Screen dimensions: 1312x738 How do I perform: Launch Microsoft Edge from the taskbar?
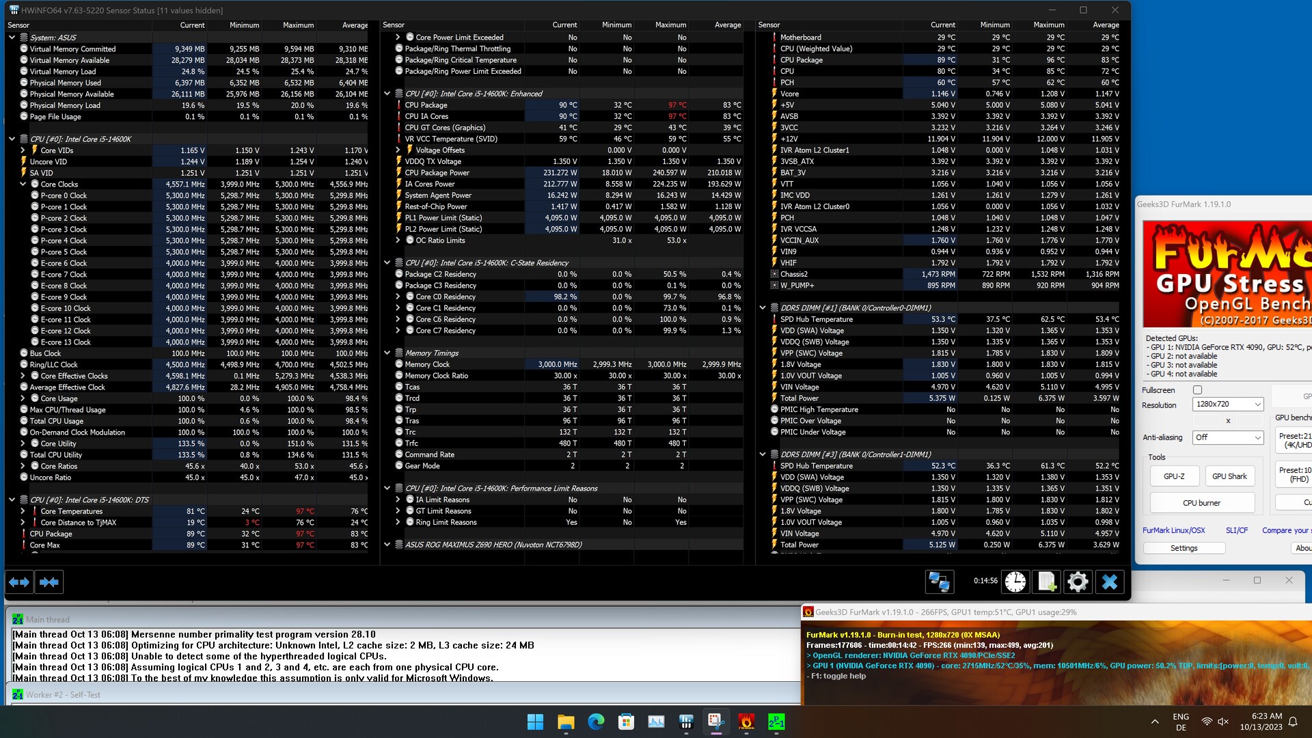596,722
